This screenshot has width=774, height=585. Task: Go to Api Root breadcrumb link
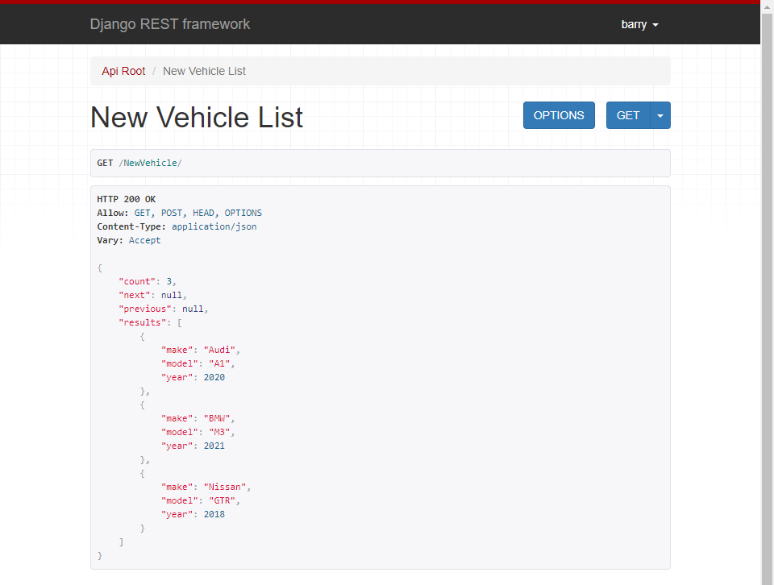click(x=123, y=71)
